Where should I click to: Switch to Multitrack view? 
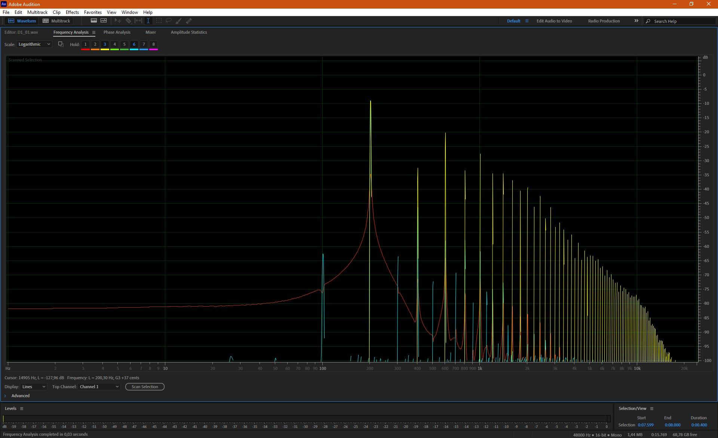pos(56,21)
